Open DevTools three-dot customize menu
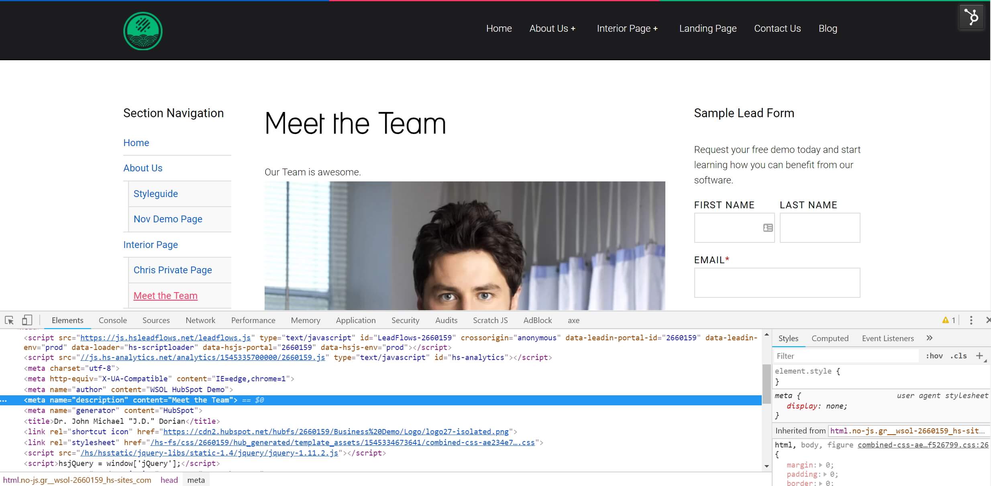The width and height of the screenshot is (991, 486). [x=971, y=320]
